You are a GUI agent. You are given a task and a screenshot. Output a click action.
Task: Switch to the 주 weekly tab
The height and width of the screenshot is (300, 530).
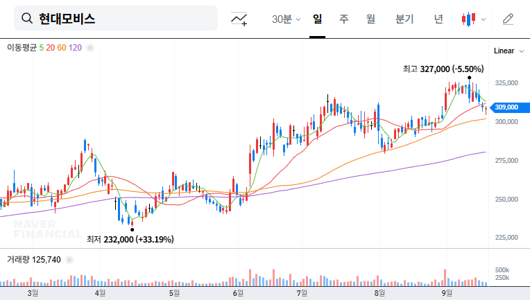click(x=344, y=19)
